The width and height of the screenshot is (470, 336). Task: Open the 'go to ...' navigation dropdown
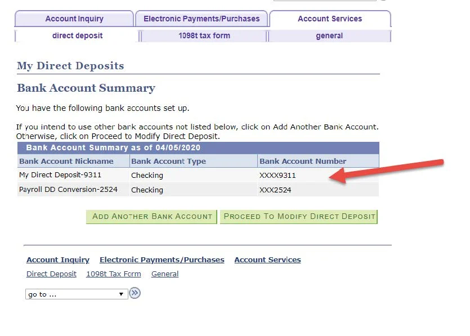(76, 294)
